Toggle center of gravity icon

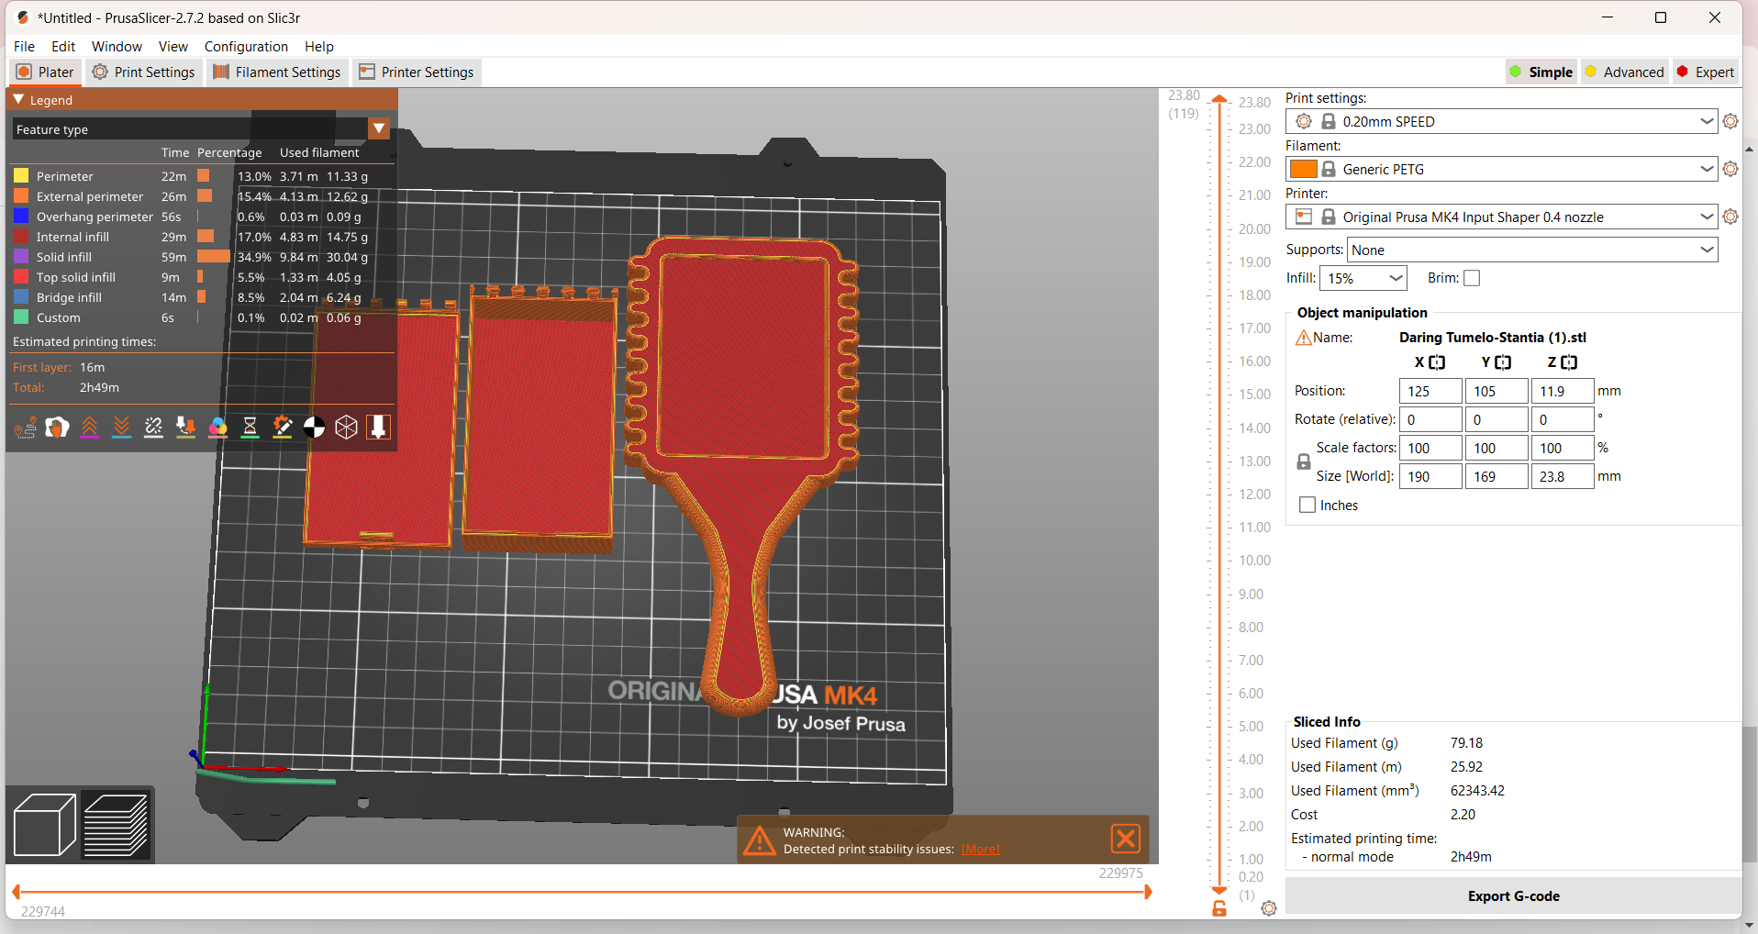click(314, 428)
